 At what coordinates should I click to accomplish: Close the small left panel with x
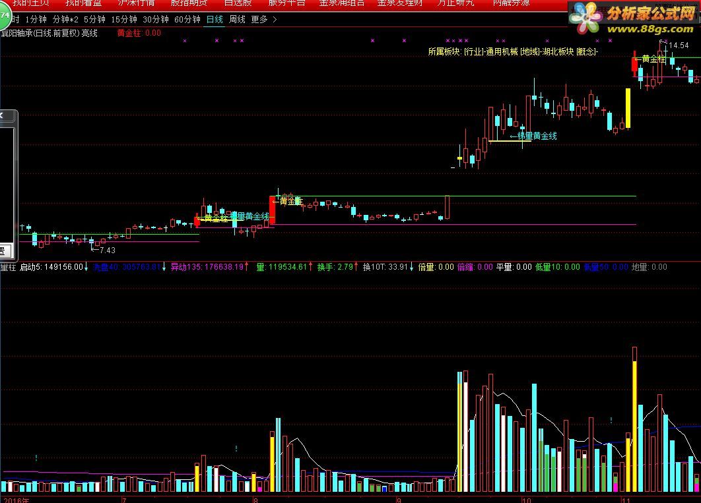pos(2,115)
